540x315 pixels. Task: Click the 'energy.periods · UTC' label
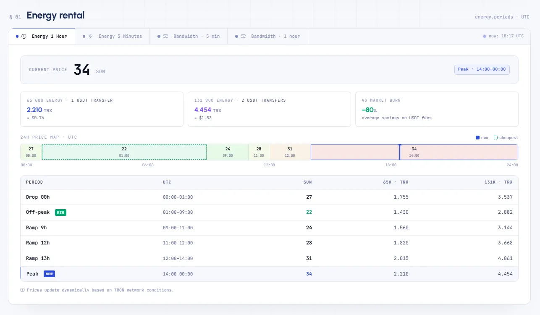502,17
